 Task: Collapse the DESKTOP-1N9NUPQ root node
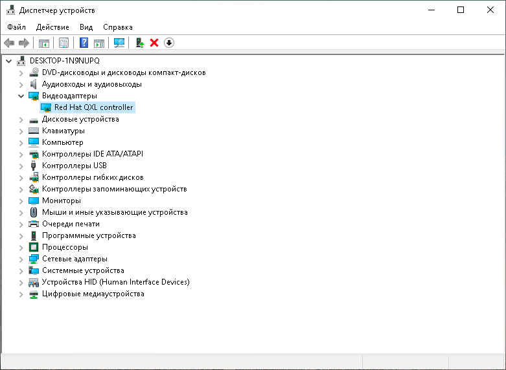9,61
